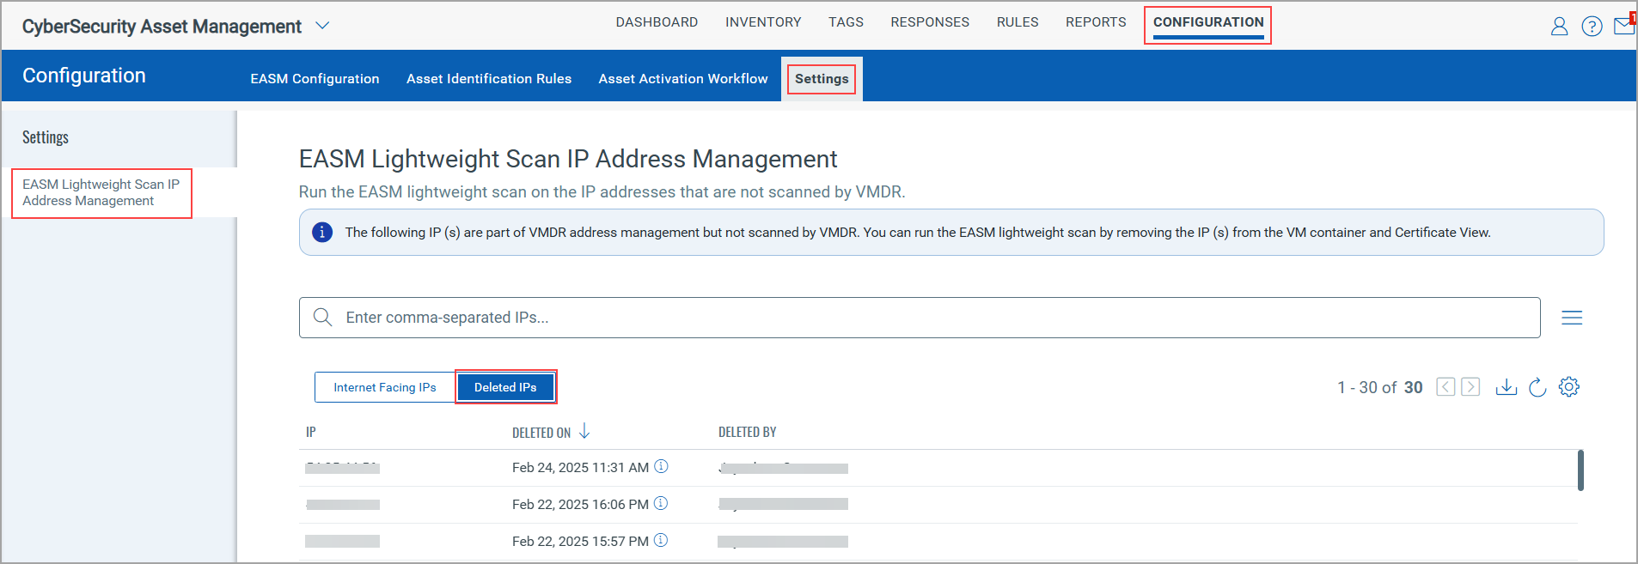The height and width of the screenshot is (564, 1638).
Task: Open the user profile icon
Action: pyautogui.click(x=1559, y=27)
